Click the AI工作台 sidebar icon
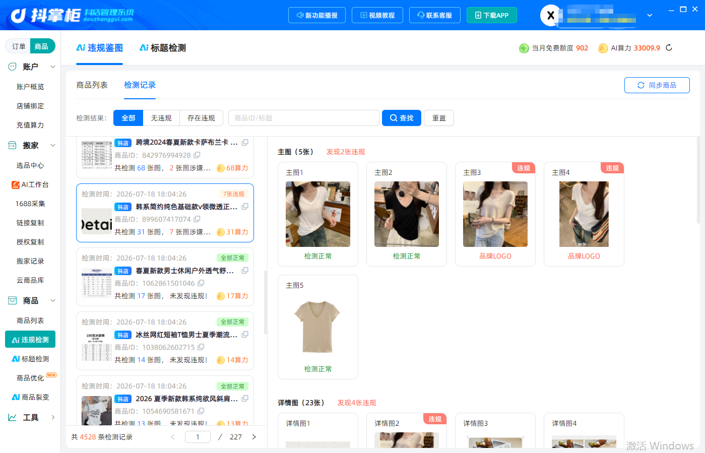This screenshot has width=705, height=453. coord(16,185)
